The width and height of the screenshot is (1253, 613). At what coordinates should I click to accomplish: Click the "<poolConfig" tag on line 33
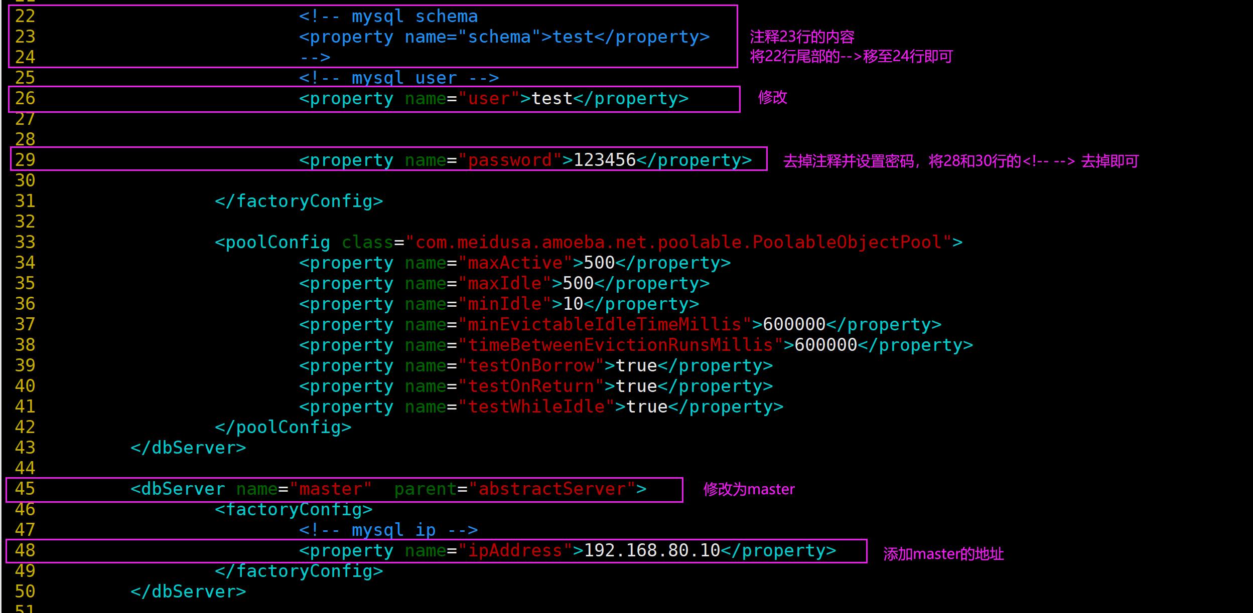[272, 243]
